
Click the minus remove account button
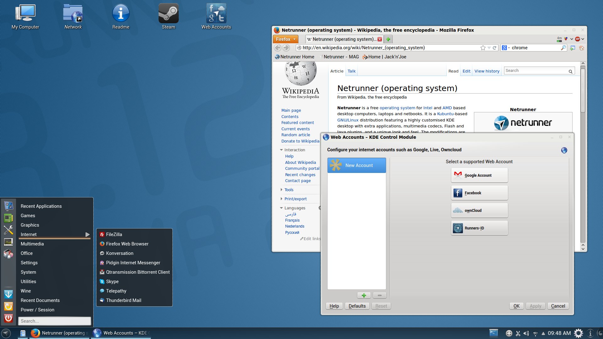(380, 295)
